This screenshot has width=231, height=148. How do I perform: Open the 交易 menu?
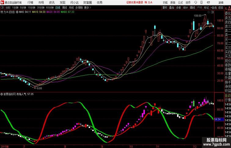[99, 2]
